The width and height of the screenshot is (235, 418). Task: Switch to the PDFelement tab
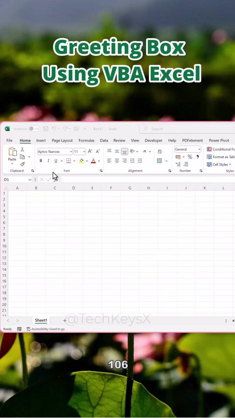point(193,140)
